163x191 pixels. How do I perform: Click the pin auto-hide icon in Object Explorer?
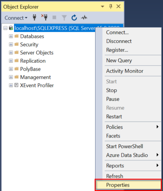click(x=111, y=7)
